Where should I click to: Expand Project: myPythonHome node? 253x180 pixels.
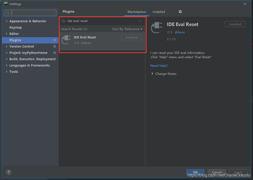[7, 53]
